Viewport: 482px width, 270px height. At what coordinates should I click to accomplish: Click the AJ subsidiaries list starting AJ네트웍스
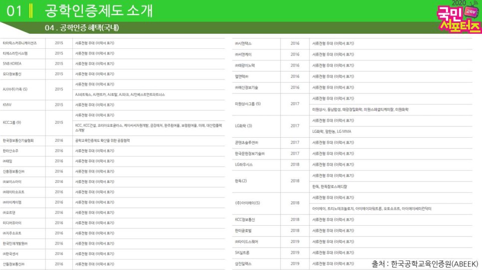(120, 94)
